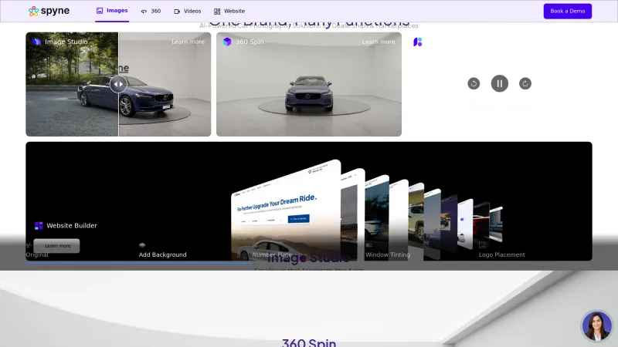Open the chat assistant avatar

coord(596,325)
